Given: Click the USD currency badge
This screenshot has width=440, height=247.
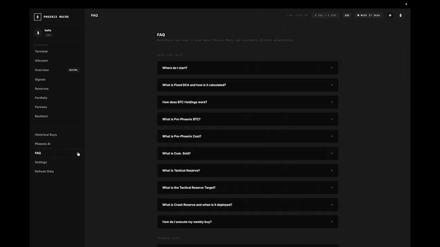Looking at the screenshot, I should 347,15.
